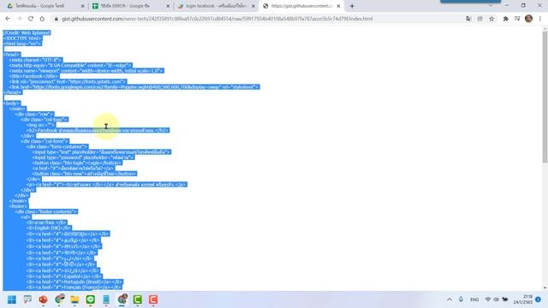Open the green Camtasia taskbar icon
Screen dimensions: 548x308
click(x=137, y=299)
